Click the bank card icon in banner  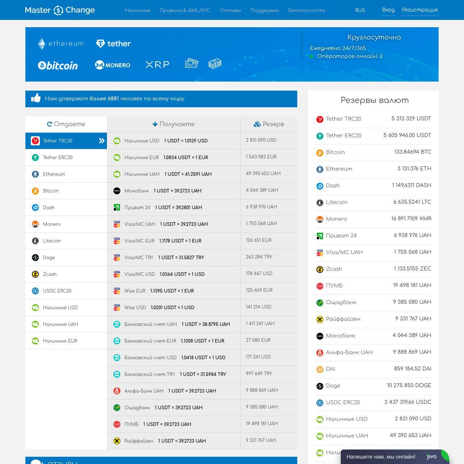pyautogui.click(x=191, y=63)
